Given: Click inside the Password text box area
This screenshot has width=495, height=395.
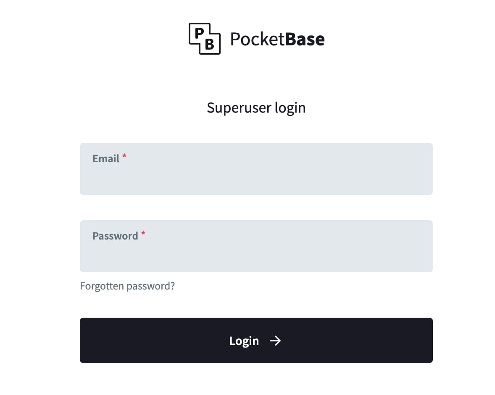Looking at the screenshot, I should point(256,254).
